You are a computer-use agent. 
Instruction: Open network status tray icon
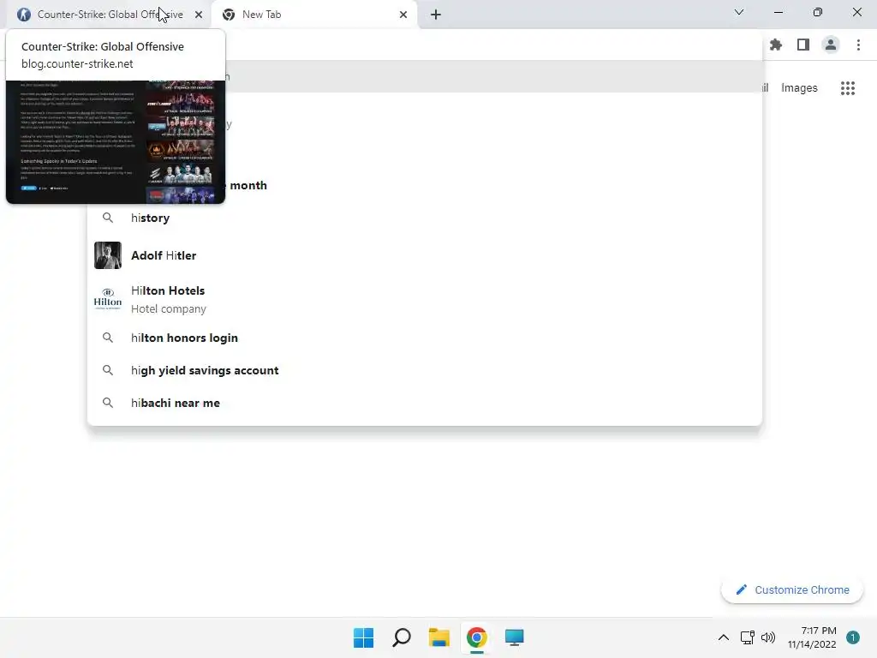[x=747, y=637]
